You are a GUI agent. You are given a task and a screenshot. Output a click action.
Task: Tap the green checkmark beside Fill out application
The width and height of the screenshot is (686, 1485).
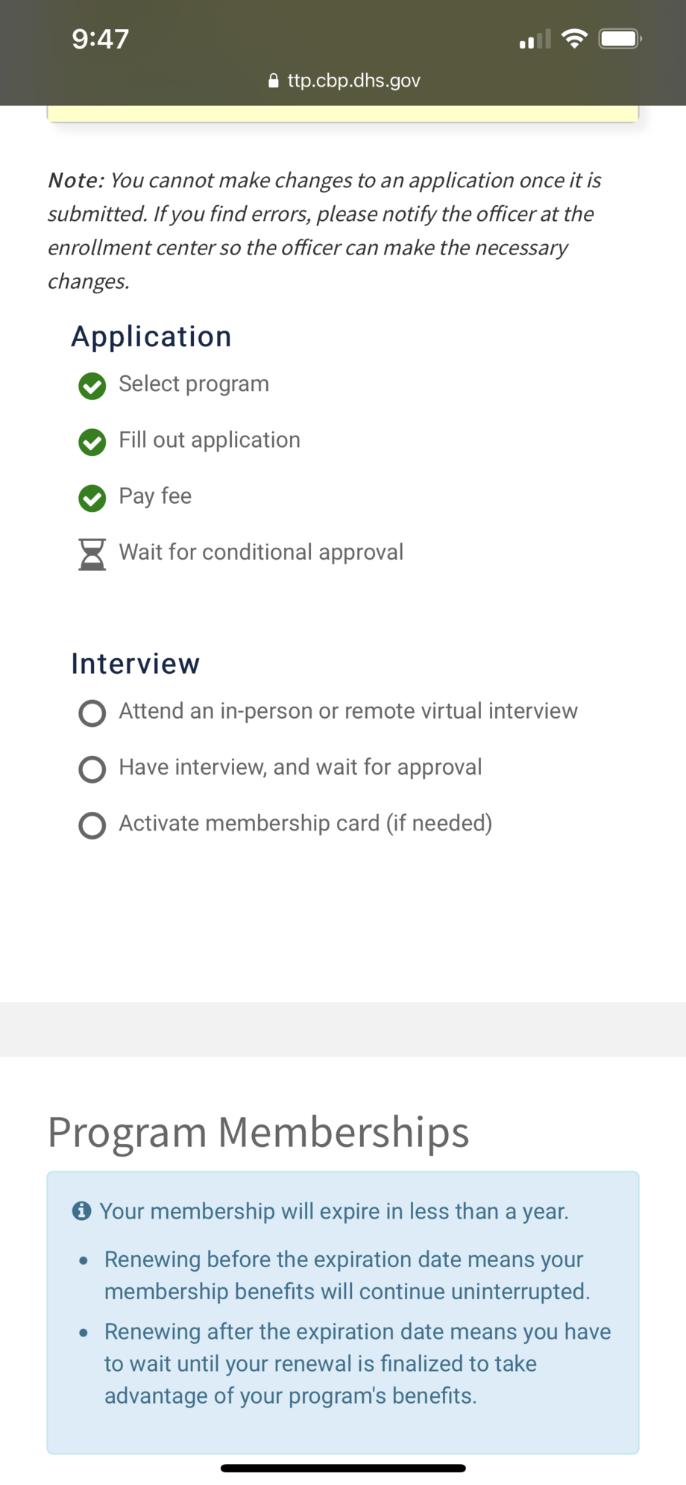coord(92,442)
